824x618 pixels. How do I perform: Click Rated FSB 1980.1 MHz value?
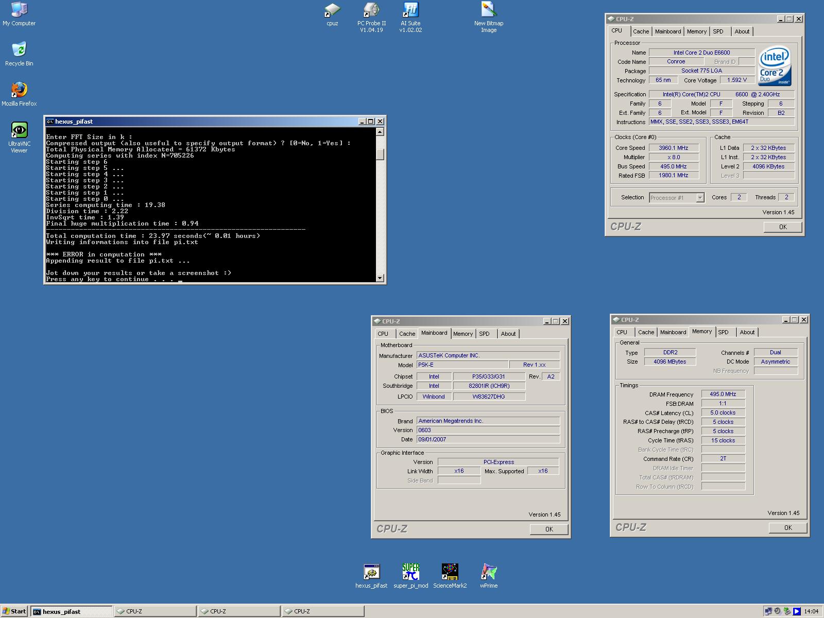coord(674,175)
